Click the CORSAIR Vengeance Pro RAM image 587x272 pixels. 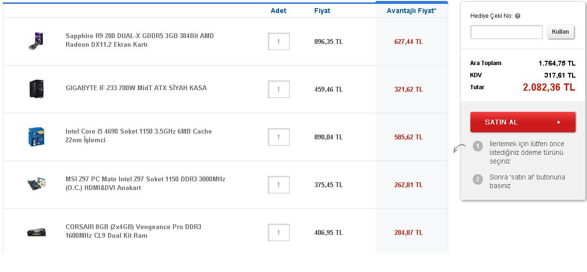click(x=36, y=232)
